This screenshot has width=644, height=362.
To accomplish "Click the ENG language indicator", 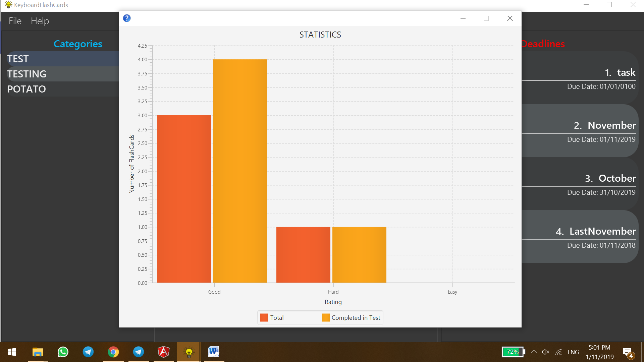I will point(573,352).
